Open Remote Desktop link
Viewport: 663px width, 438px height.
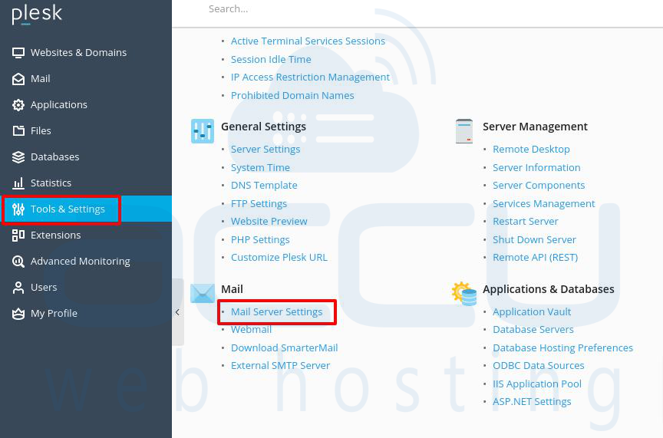(531, 150)
